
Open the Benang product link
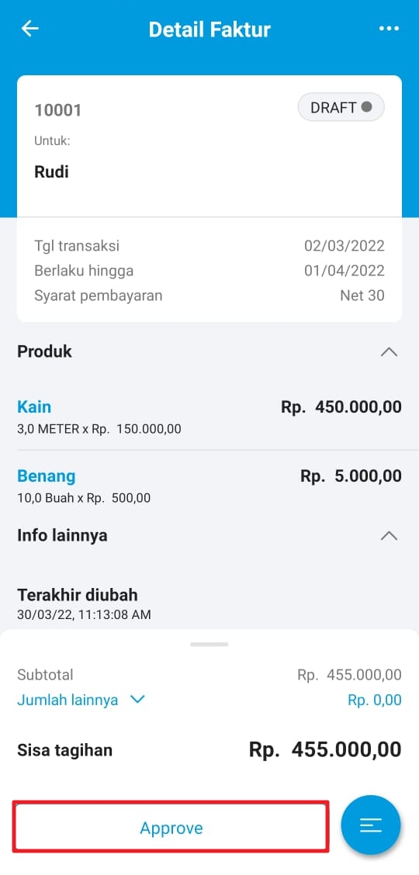click(x=47, y=476)
